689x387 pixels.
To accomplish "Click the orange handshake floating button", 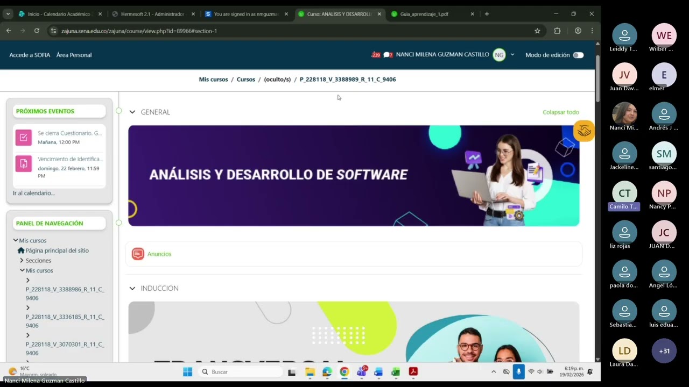I will (x=584, y=131).
